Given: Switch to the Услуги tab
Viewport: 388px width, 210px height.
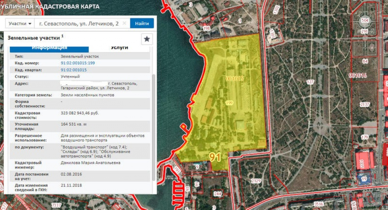Looking at the screenshot, I should pyautogui.click(x=120, y=48).
